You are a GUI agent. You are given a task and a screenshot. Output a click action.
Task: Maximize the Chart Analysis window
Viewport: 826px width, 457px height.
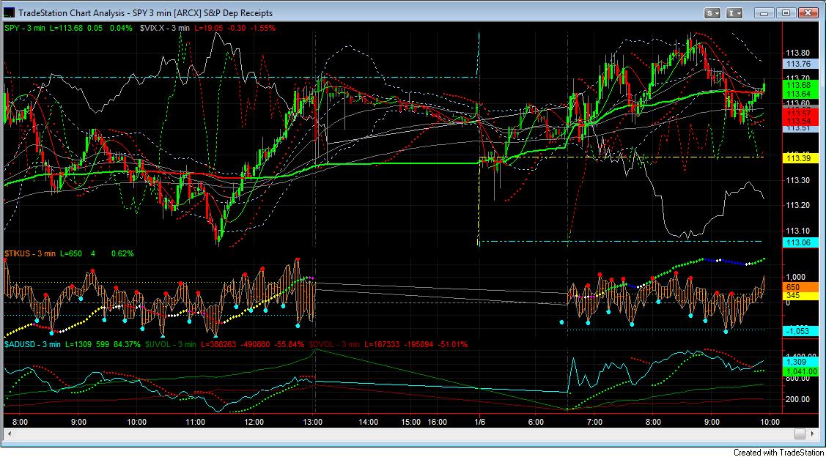click(786, 12)
